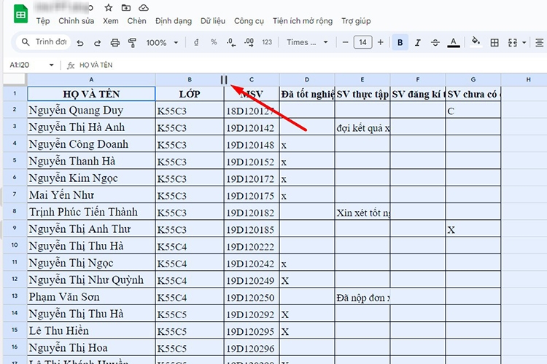This screenshot has height=364, width=547.
Task: Open the Định dạng menu
Action: point(174,21)
